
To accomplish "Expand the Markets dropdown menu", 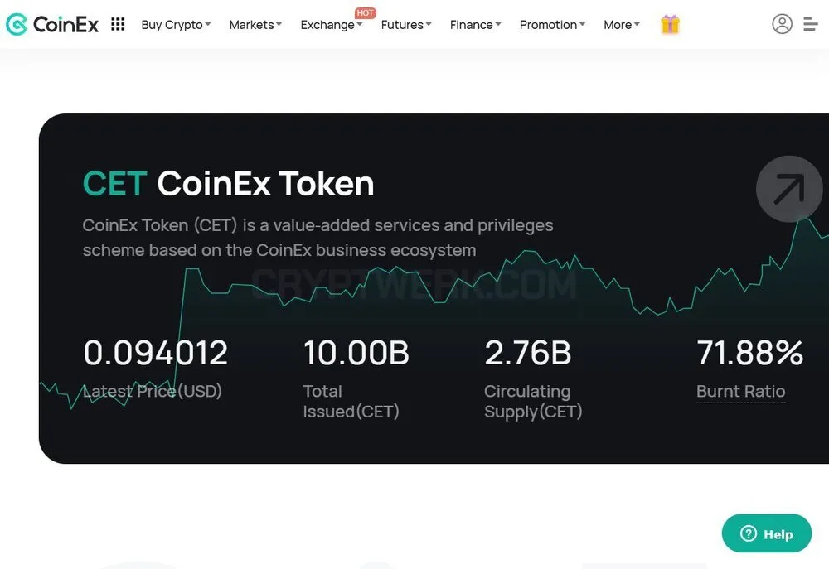I will pyautogui.click(x=255, y=25).
